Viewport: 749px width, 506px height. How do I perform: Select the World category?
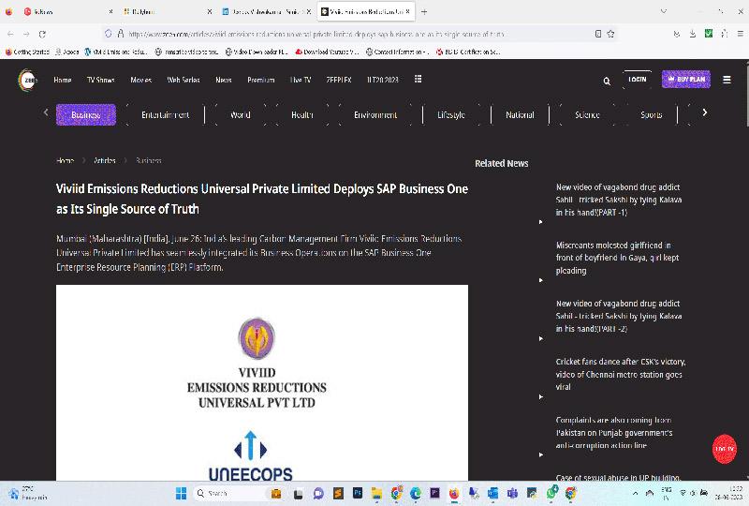click(241, 114)
